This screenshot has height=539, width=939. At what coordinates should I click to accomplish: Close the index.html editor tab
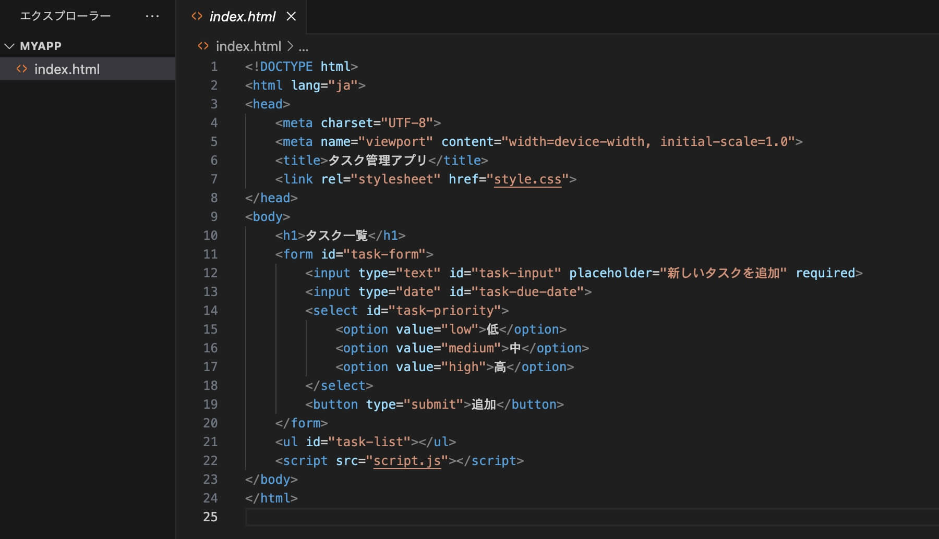tap(291, 16)
